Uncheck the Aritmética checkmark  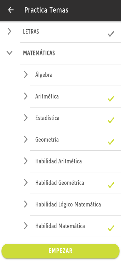pyautogui.click(x=111, y=99)
